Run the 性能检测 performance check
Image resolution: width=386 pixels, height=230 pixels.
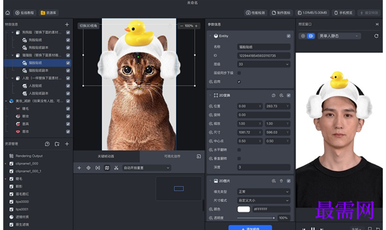[256, 13]
